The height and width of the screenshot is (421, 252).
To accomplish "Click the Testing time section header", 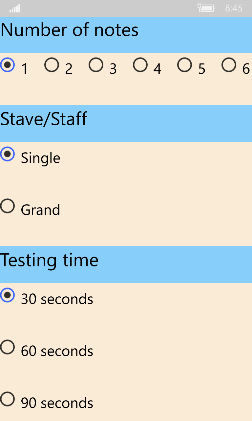I will (x=49, y=260).
